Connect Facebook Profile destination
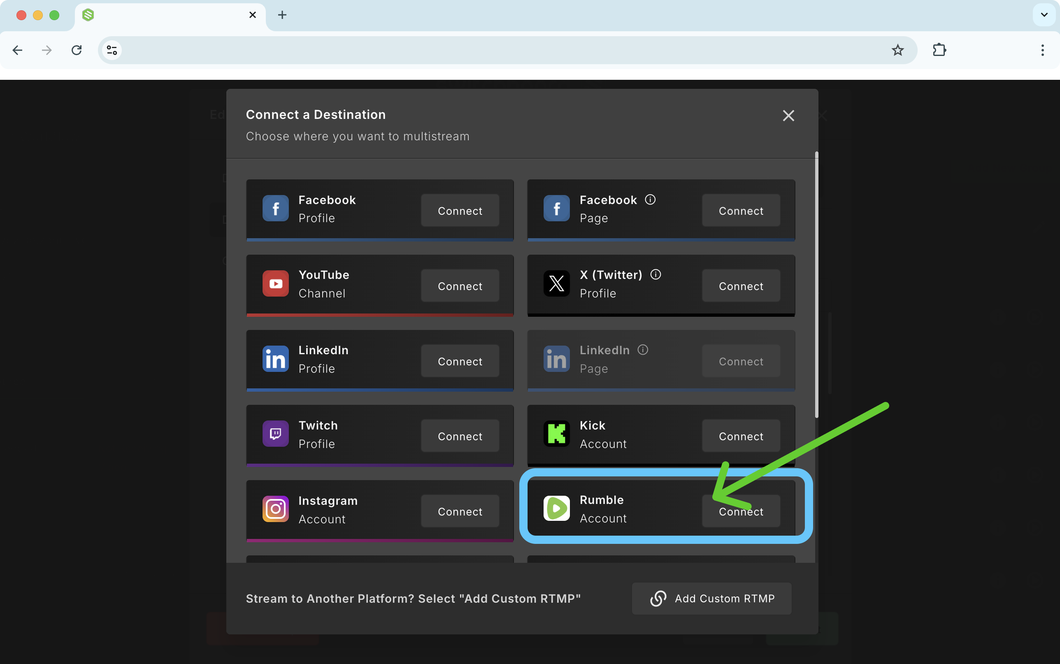 [460, 211]
